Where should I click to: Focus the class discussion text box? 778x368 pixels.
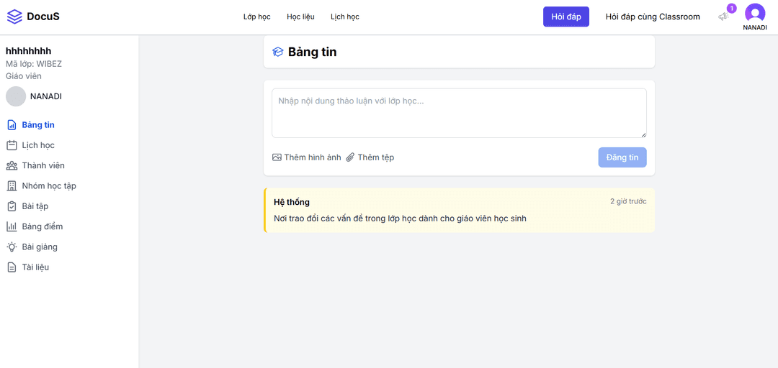click(459, 113)
